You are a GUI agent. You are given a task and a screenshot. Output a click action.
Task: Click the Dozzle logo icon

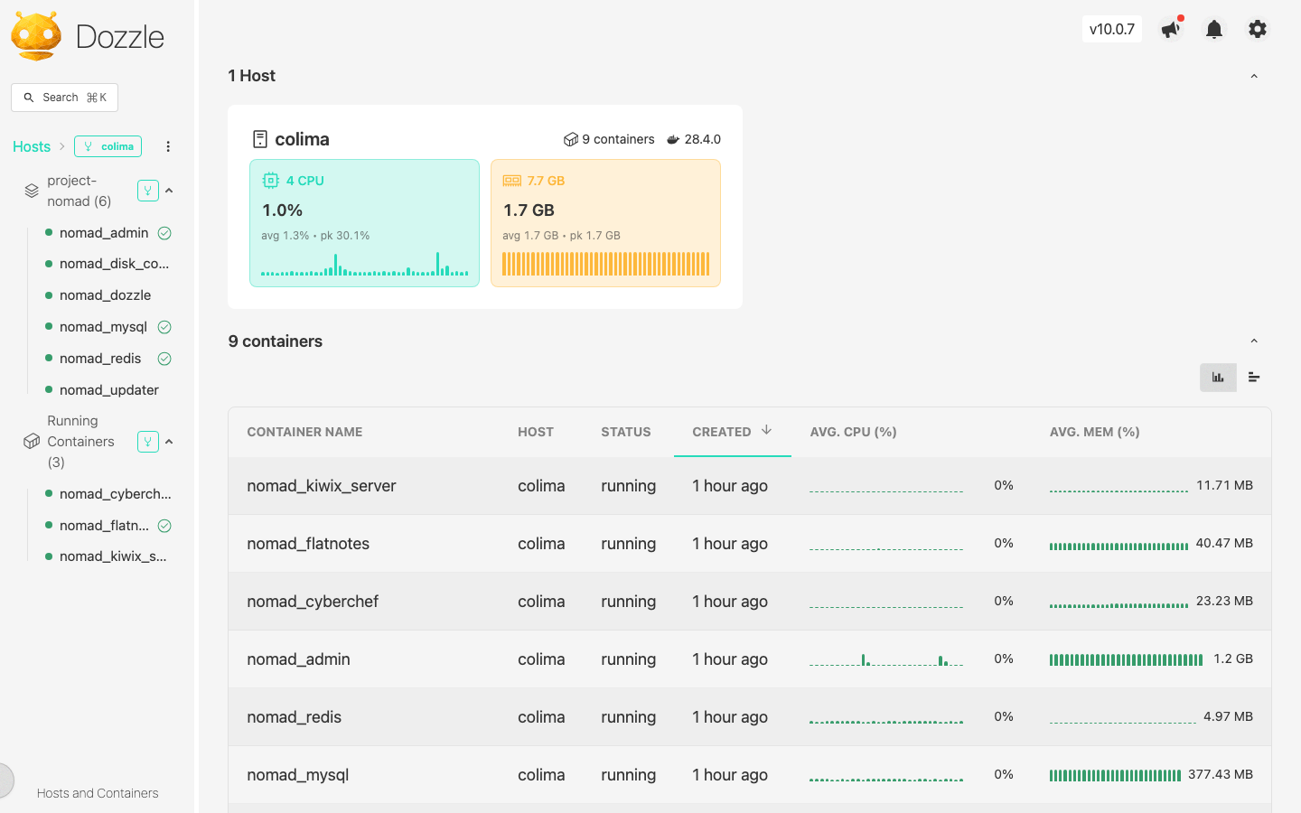[36, 37]
